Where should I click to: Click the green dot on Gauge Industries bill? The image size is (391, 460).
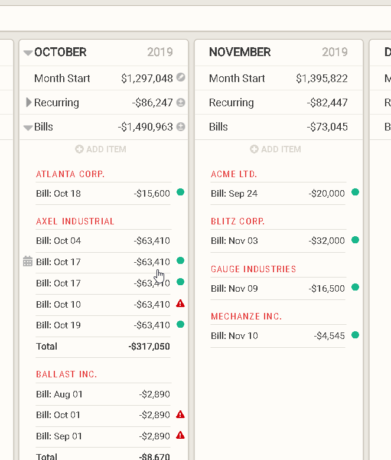click(355, 288)
